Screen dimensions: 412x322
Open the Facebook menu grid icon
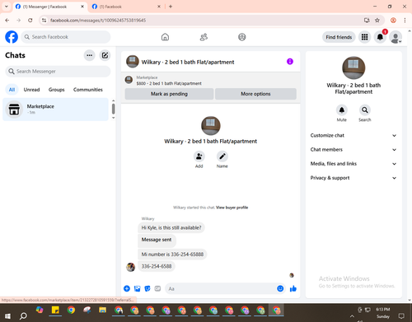[x=364, y=37]
